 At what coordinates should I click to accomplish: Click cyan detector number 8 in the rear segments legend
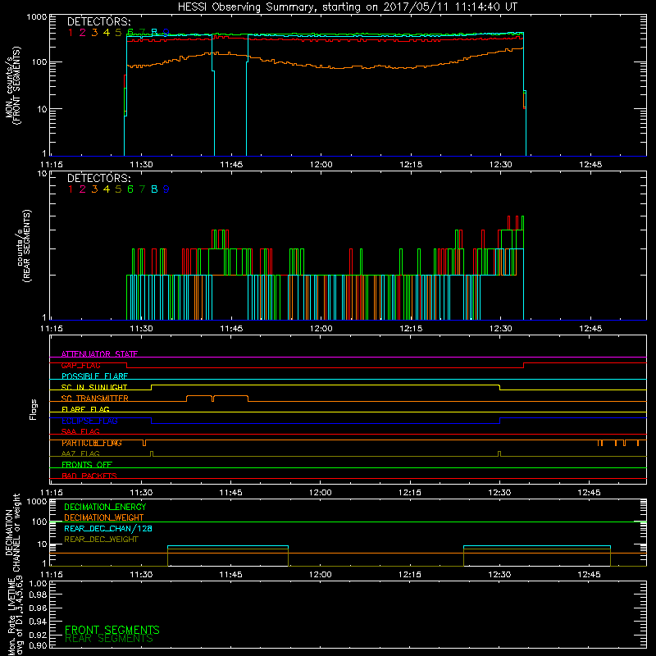pos(154,189)
